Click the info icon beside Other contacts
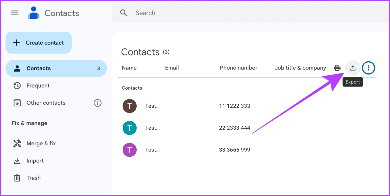The width and height of the screenshot is (390, 196). click(x=97, y=103)
